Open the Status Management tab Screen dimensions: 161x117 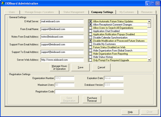tap(74, 12)
